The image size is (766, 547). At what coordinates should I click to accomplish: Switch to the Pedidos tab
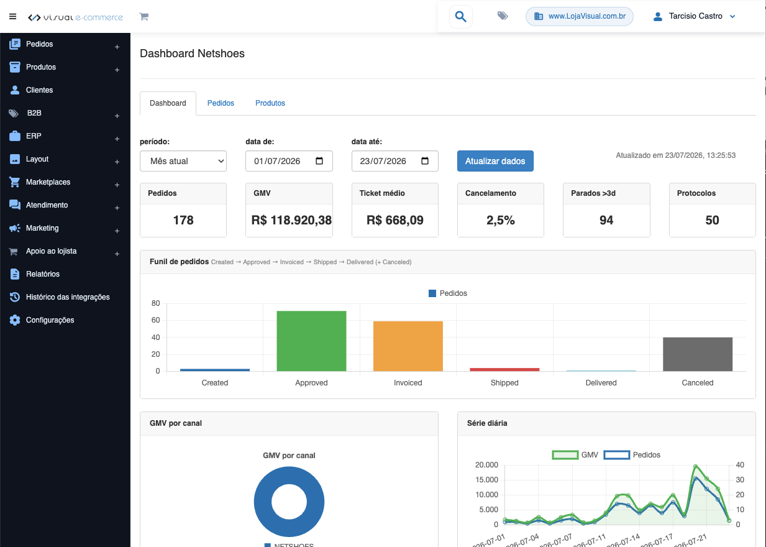pyautogui.click(x=221, y=103)
